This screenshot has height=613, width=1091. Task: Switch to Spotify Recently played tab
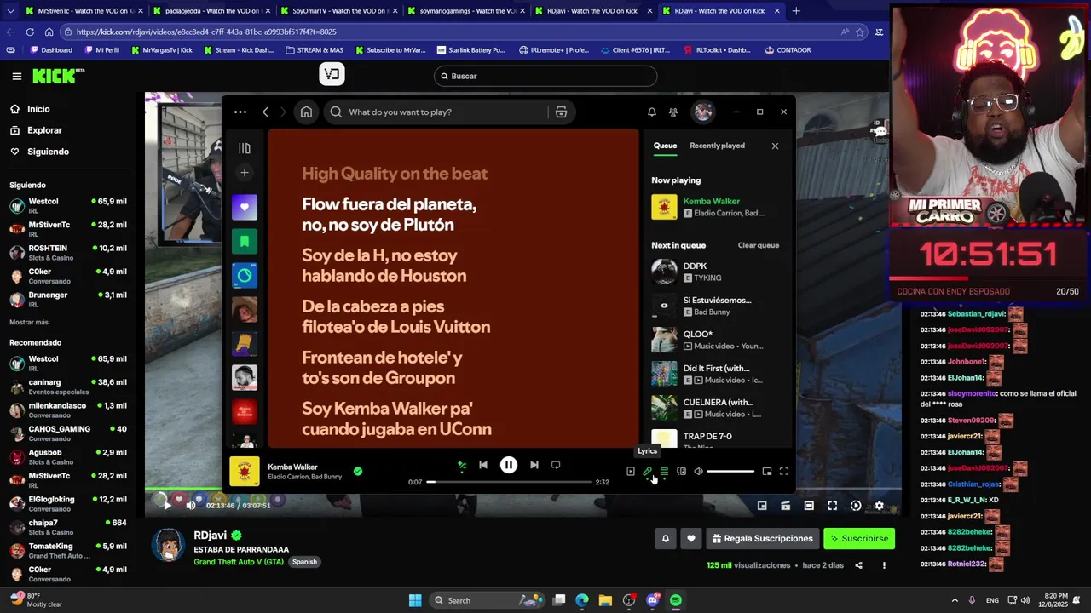[717, 146]
